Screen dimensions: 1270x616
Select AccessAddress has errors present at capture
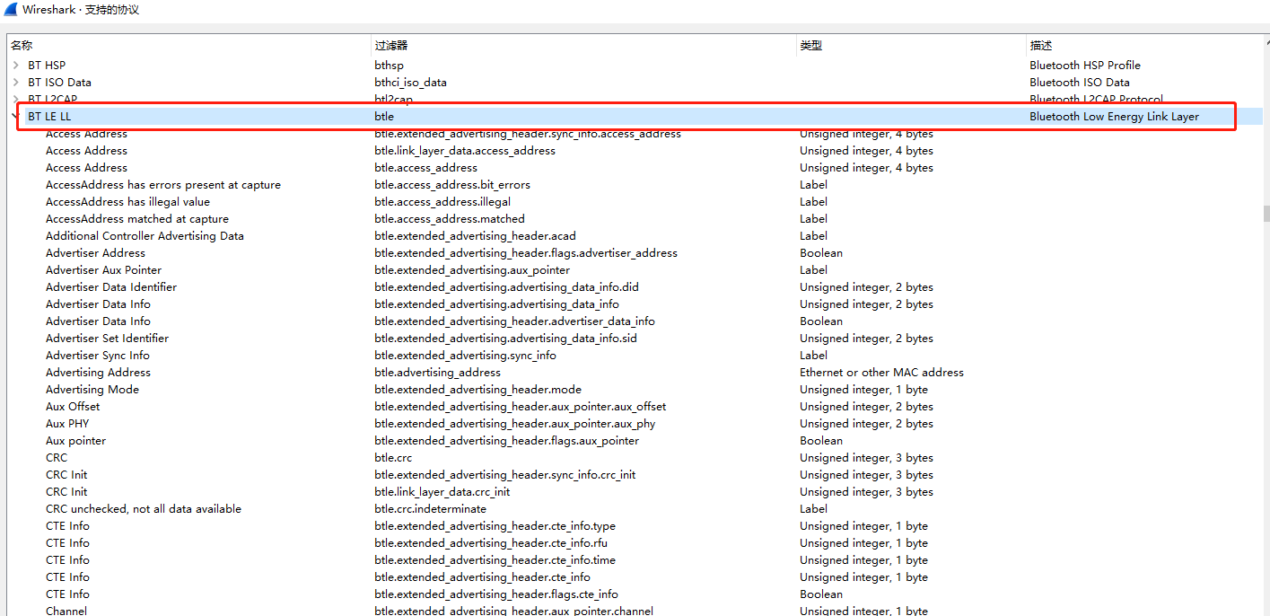point(163,185)
